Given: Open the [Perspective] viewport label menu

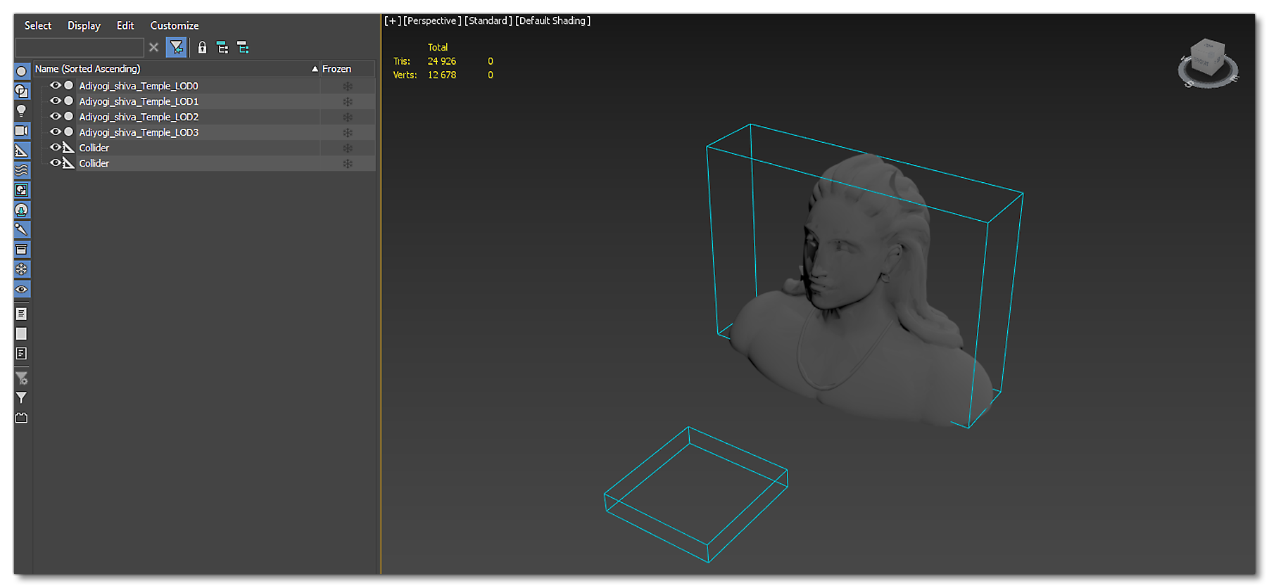Looking at the screenshot, I should click(x=432, y=21).
